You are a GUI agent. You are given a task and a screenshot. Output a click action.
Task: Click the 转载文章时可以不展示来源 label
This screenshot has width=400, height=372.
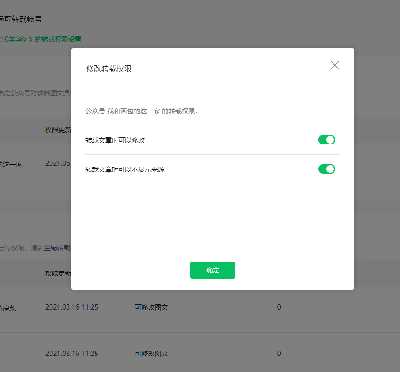125,169
